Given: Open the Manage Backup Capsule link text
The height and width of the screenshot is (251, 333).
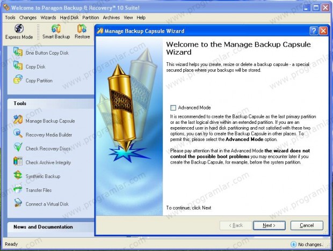Looking at the screenshot, I should pos(50,121).
